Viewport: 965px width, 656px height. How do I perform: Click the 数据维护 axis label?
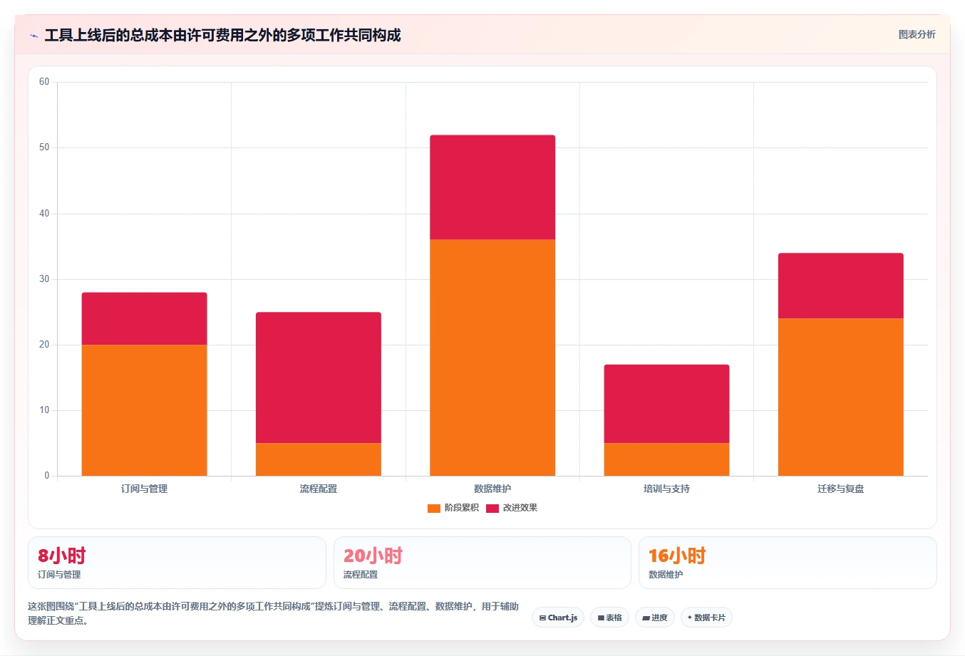[x=492, y=489]
